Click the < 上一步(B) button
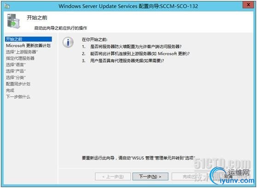Image resolution: width=257 pixels, height=188 pixels. pyautogui.click(x=113, y=177)
